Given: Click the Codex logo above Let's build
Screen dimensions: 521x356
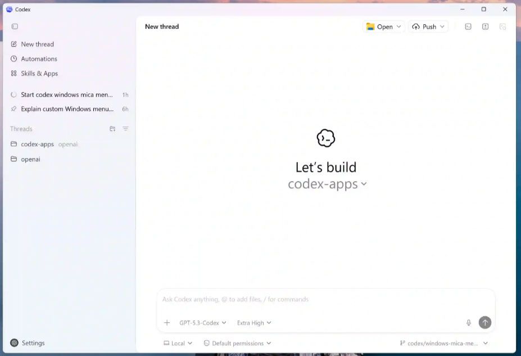Looking at the screenshot, I should [326, 138].
